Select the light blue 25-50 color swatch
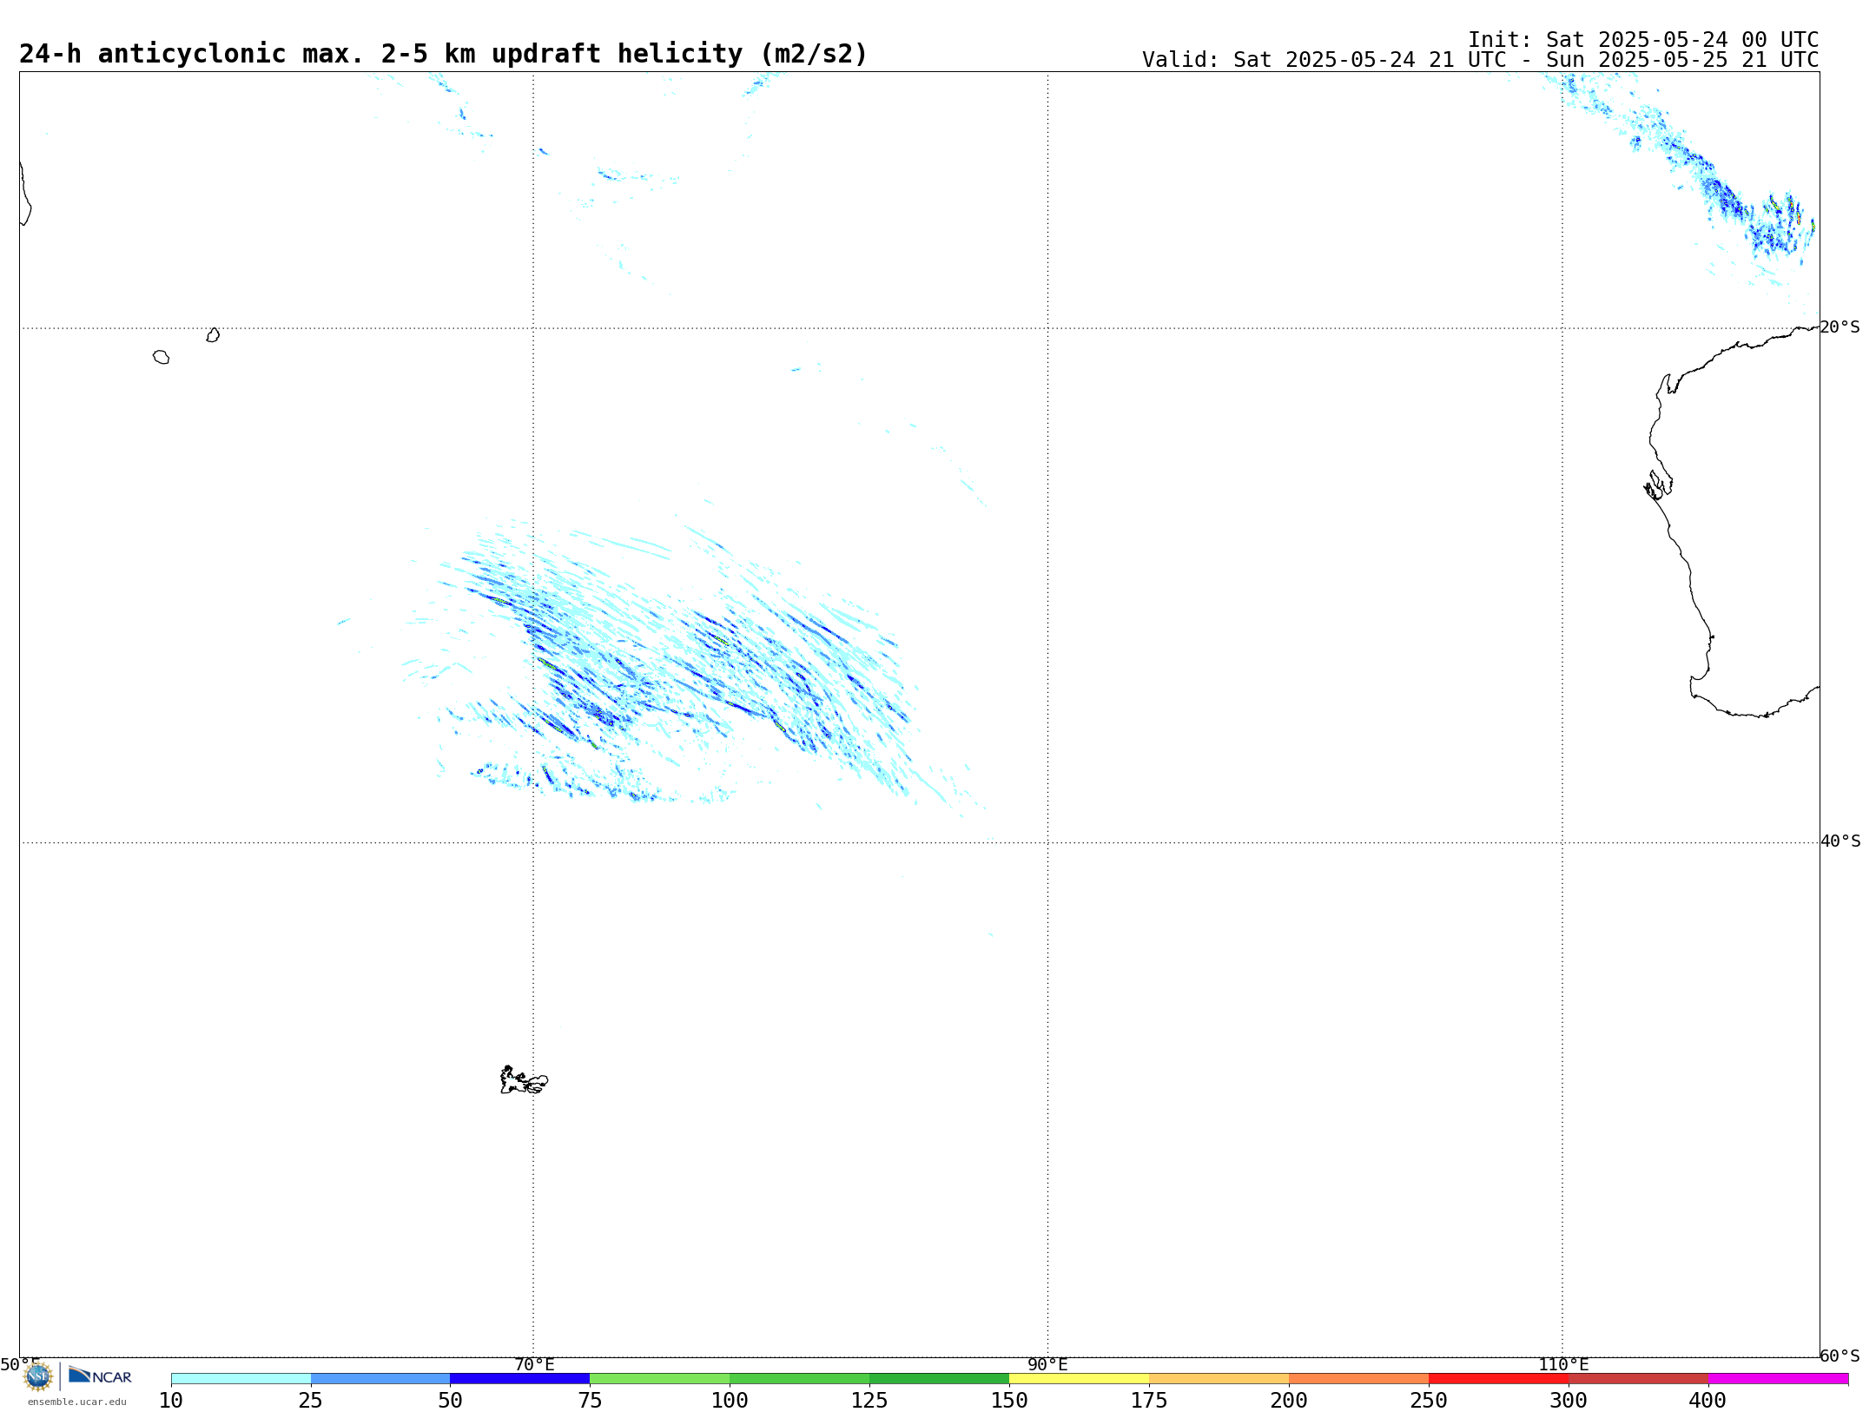 pyautogui.click(x=380, y=1379)
